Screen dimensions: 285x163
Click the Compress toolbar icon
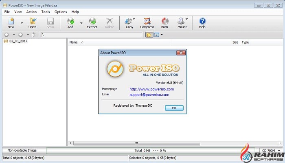click(x=147, y=23)
